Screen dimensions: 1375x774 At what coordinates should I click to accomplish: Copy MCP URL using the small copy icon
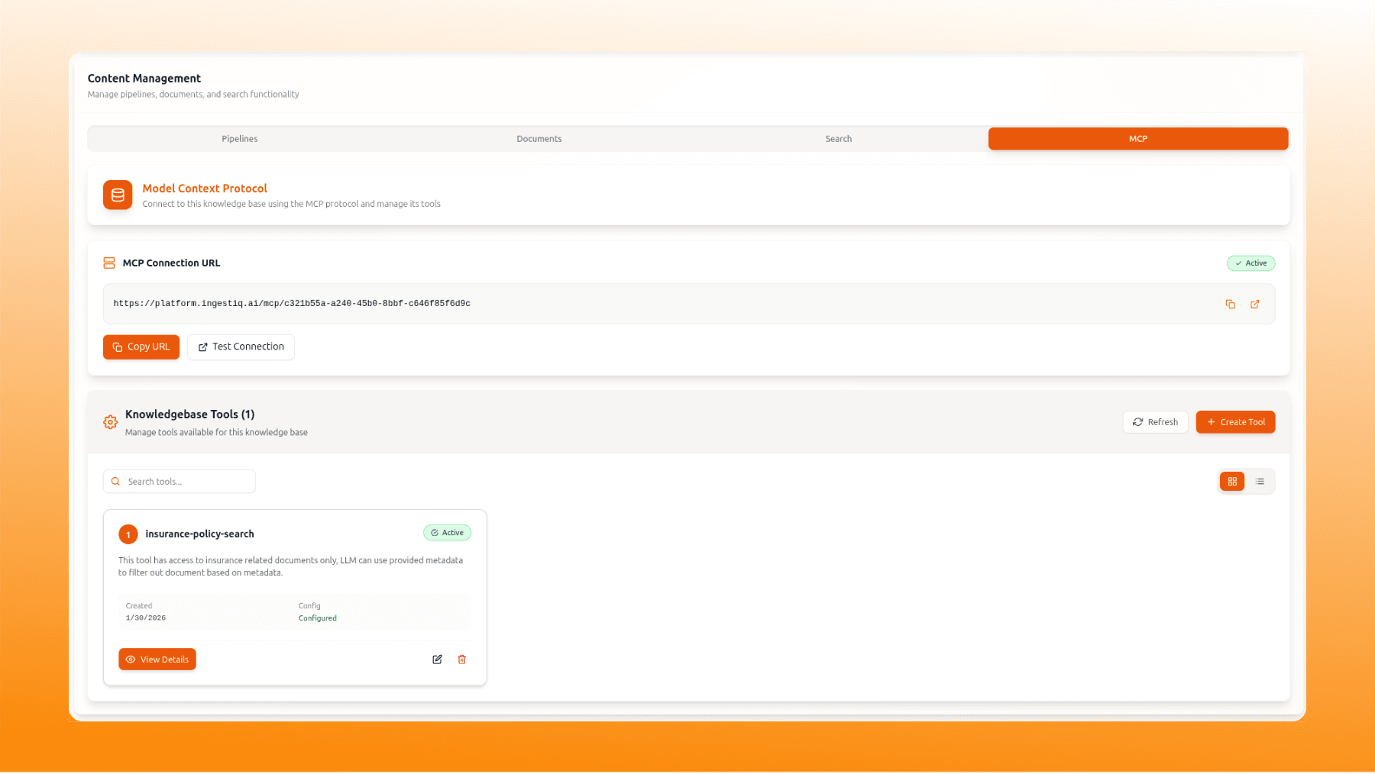coord(1230,304)
